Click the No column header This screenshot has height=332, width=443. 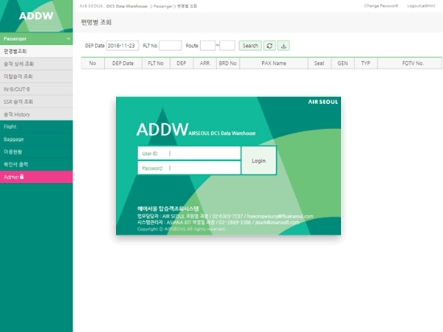(x=93, y=63)
